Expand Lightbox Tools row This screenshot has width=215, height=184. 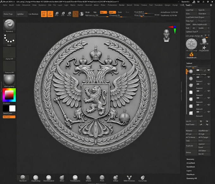(x=198, y=32)
